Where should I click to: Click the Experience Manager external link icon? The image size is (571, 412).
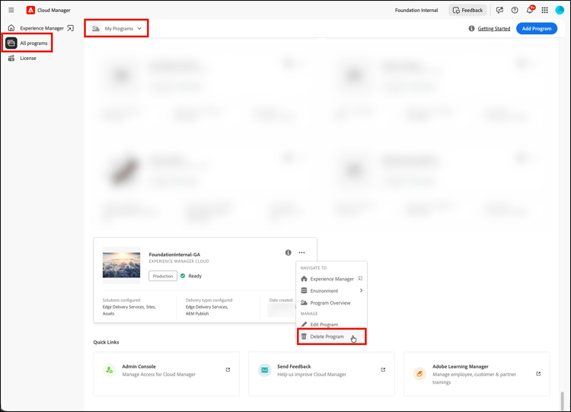pyautogui.click(x=70, y=28)
